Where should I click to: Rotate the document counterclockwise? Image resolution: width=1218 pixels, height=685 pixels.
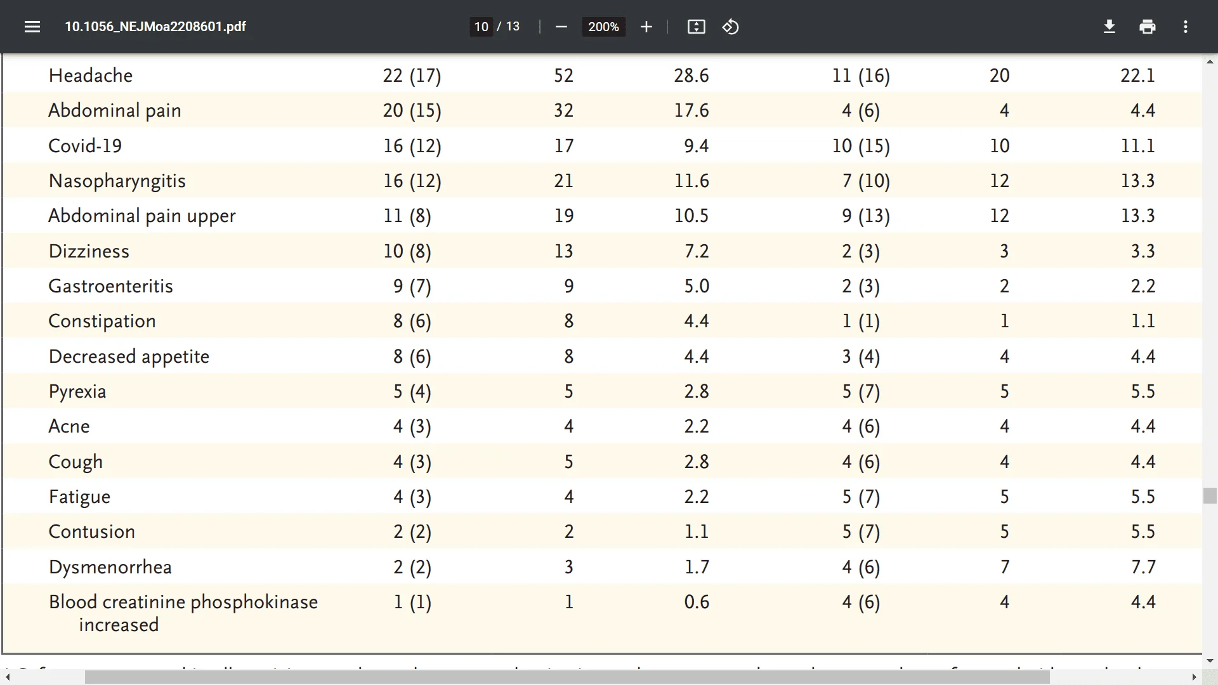730,27
